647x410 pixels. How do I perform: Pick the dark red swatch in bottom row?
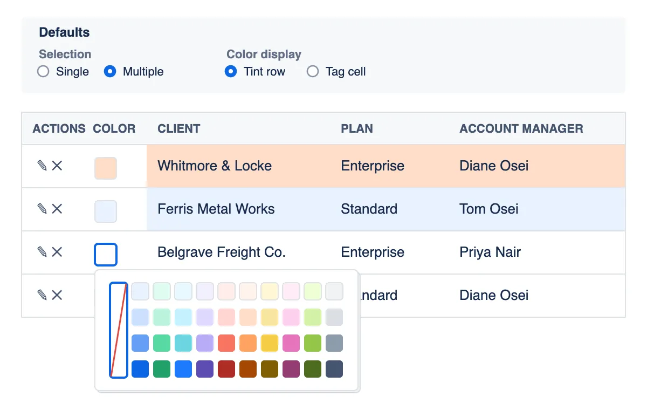(226, 369)
